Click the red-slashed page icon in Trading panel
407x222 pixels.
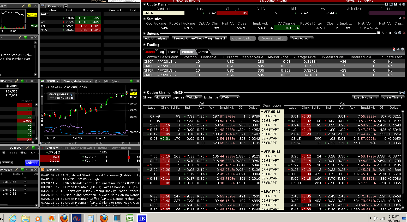tap(394, 49)
